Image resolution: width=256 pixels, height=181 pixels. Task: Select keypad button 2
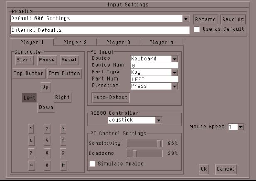tap(47, 129)
